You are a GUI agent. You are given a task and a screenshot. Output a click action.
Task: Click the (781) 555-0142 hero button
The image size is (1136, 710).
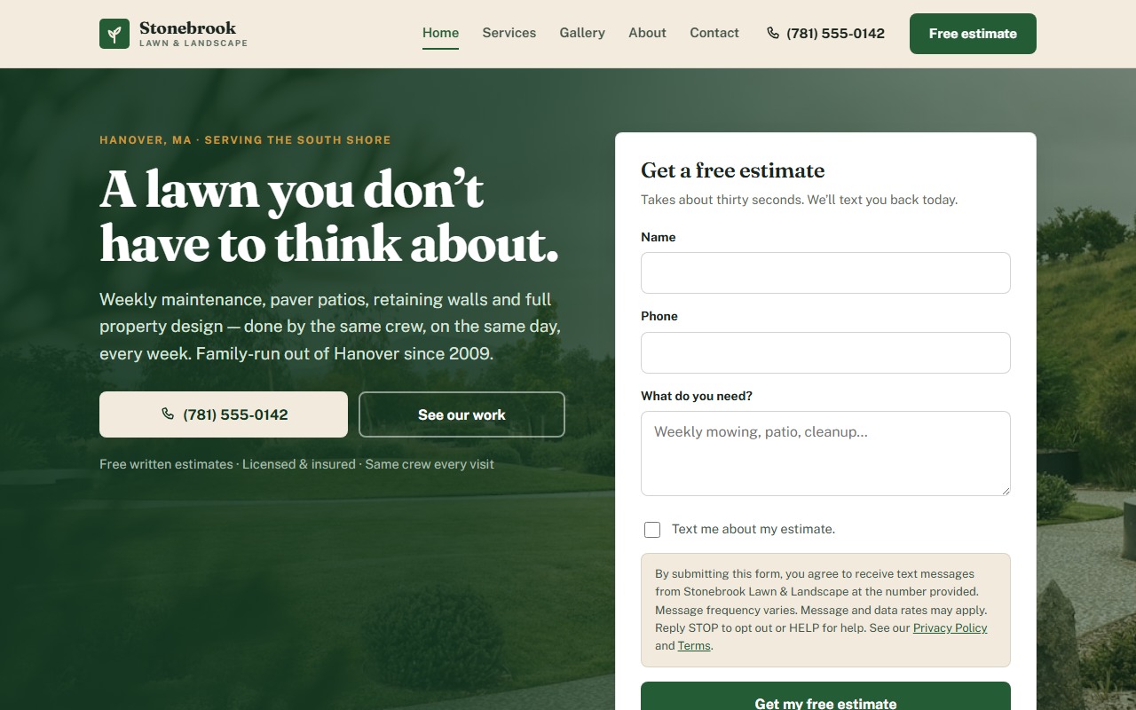224,414
